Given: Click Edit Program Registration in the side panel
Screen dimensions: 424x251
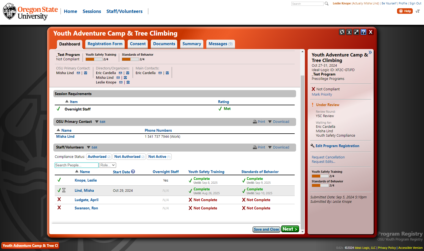Looking at the screenshot, I should [337, 146].
